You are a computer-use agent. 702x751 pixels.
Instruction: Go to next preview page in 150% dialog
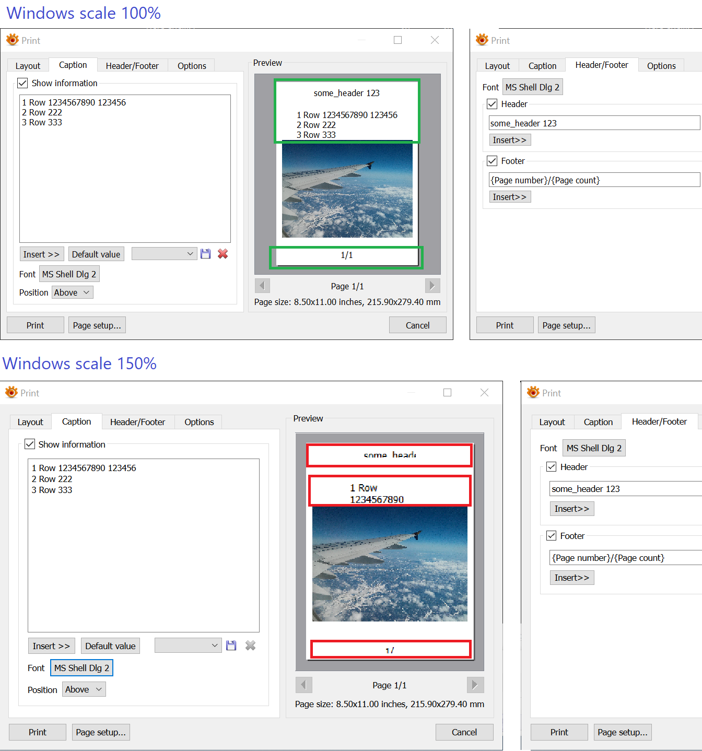pos(475,685)
